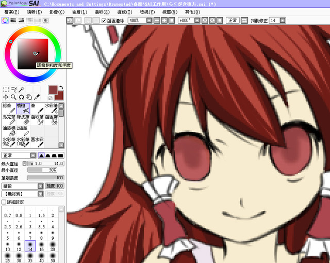Select the magic wand tool
Screen dimensions: 330x263
pyautogui.click(x=22, y=89)
